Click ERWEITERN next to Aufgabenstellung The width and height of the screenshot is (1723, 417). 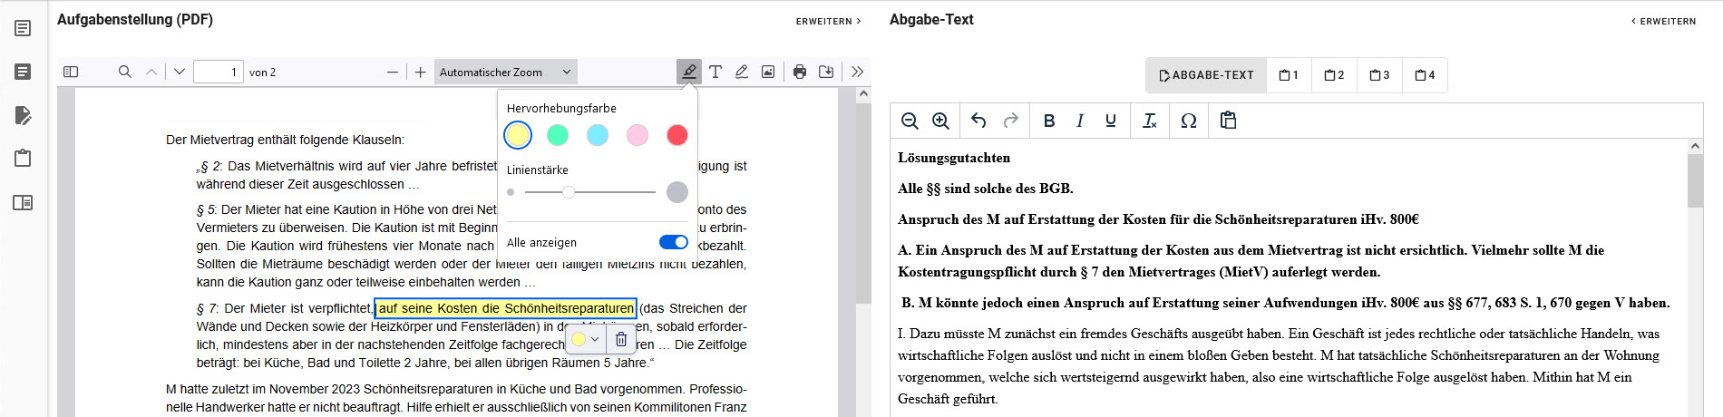click(x=828, y=21)
